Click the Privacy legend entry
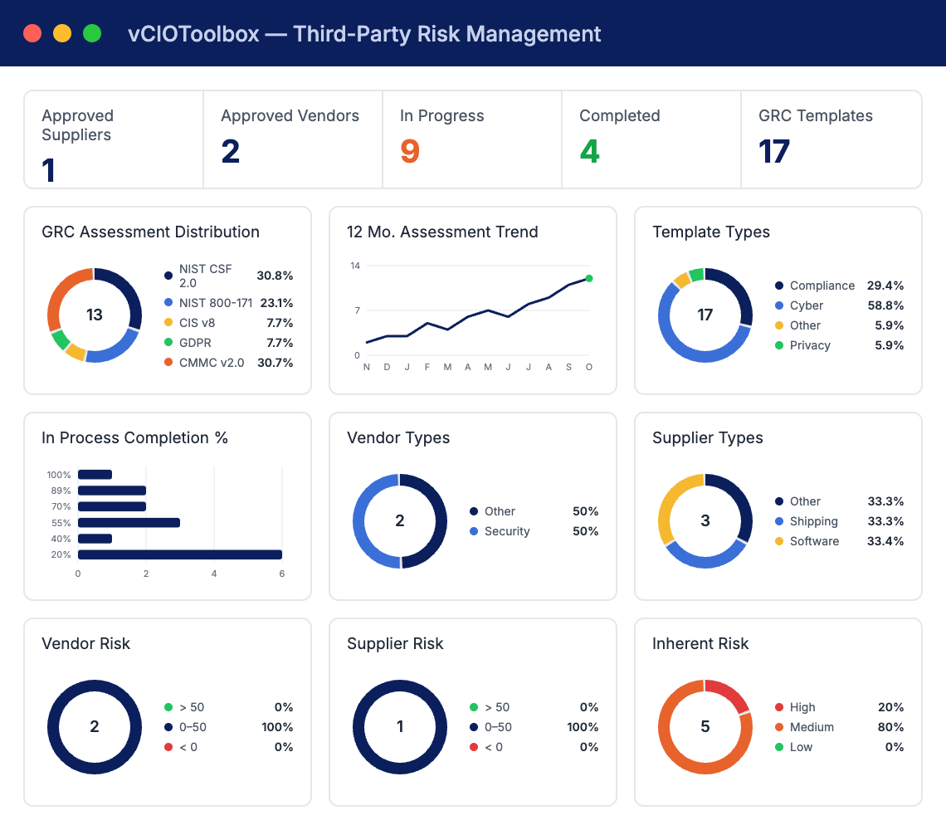Image resolution: width=946 pixels, height=830 pixels. [839, 345]
